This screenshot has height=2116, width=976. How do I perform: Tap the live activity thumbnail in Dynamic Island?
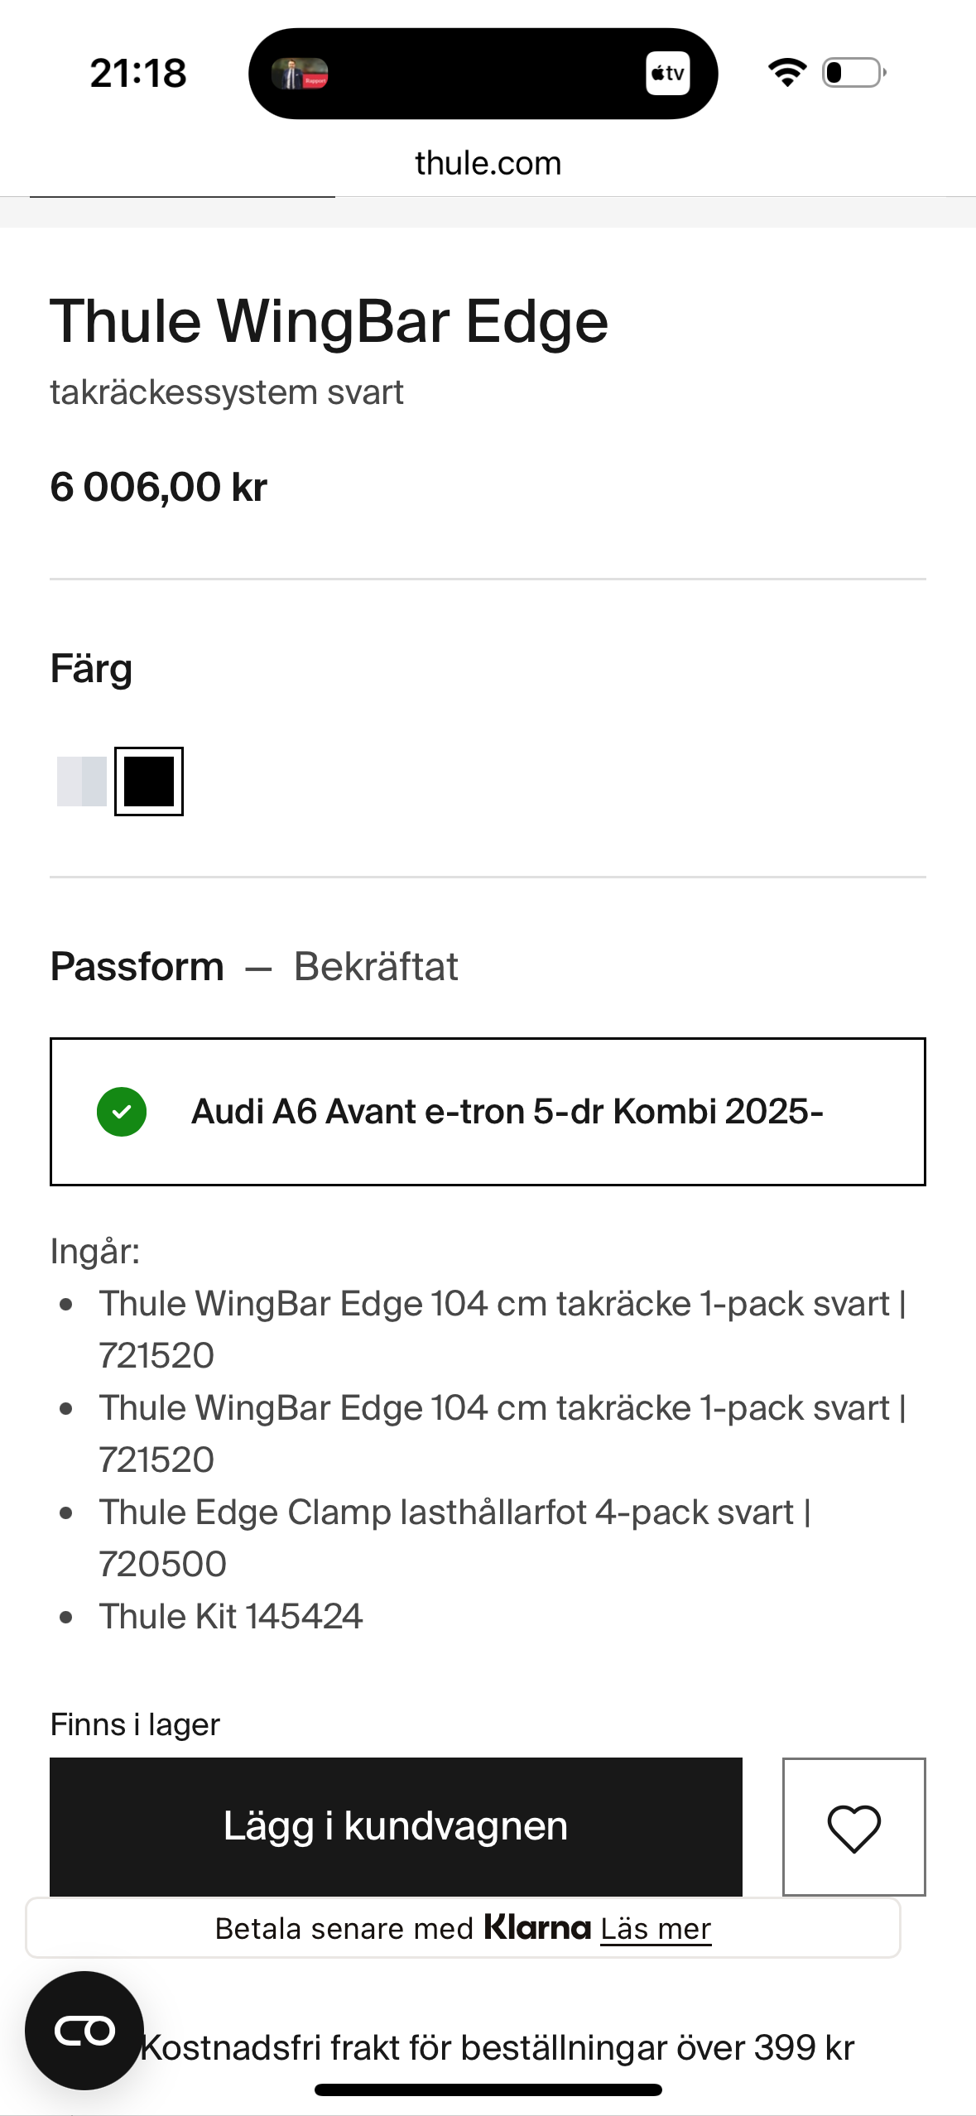coord(300,74)
